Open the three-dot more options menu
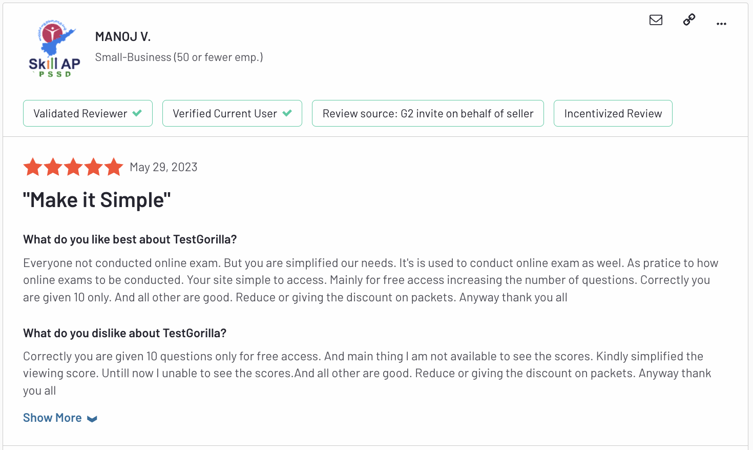The image size is (753, 450). pos(721,24)
